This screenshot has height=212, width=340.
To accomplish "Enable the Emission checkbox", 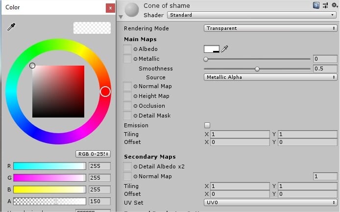I will point(207,125).
